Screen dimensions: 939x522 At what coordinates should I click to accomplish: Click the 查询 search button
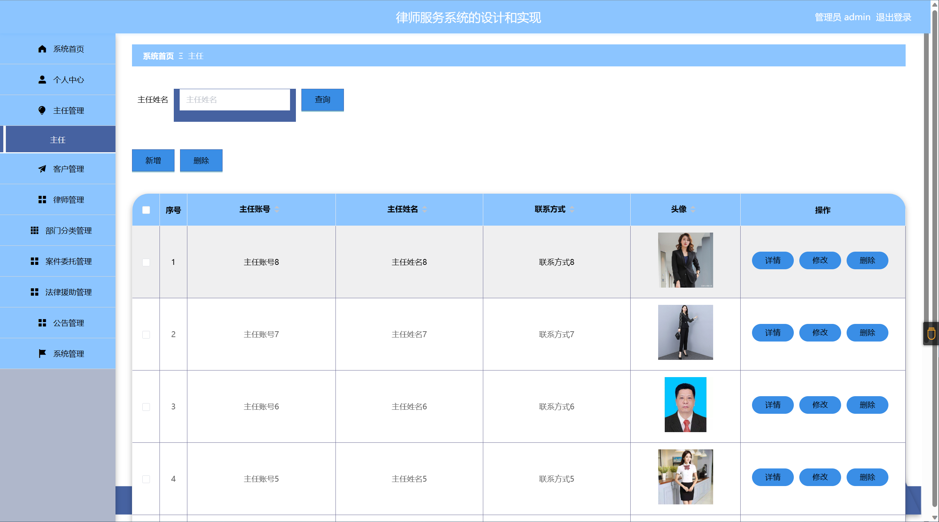[x=322, y=99]
